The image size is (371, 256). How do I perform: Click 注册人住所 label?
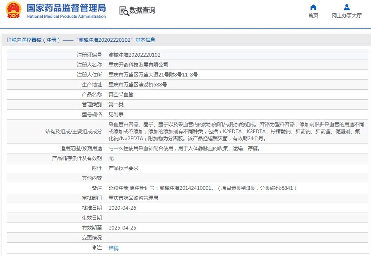coord(89,75)
